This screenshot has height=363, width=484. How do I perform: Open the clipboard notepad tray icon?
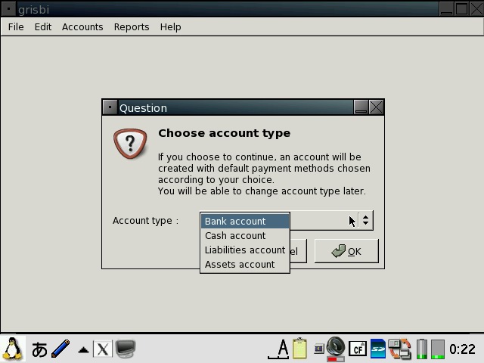click(x=299, y=349)
